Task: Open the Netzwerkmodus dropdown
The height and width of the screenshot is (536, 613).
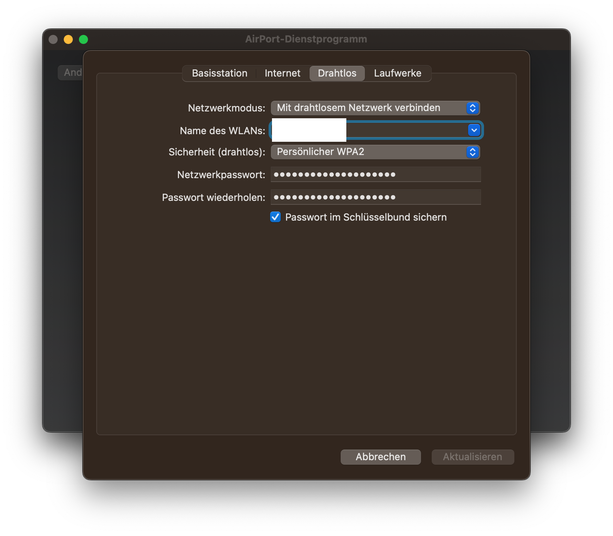Action: (376, 108)
